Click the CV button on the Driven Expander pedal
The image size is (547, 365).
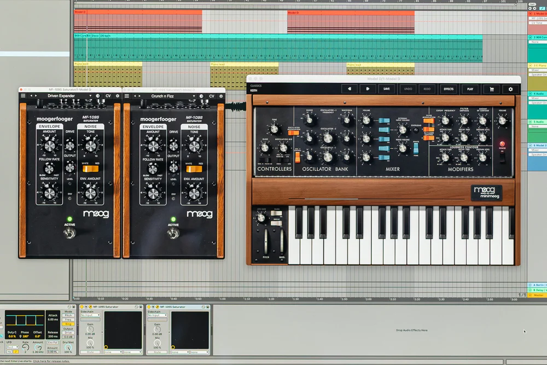(x=108, y=95)
